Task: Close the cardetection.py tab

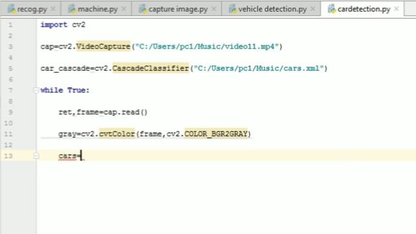Action: coord(396,9)
